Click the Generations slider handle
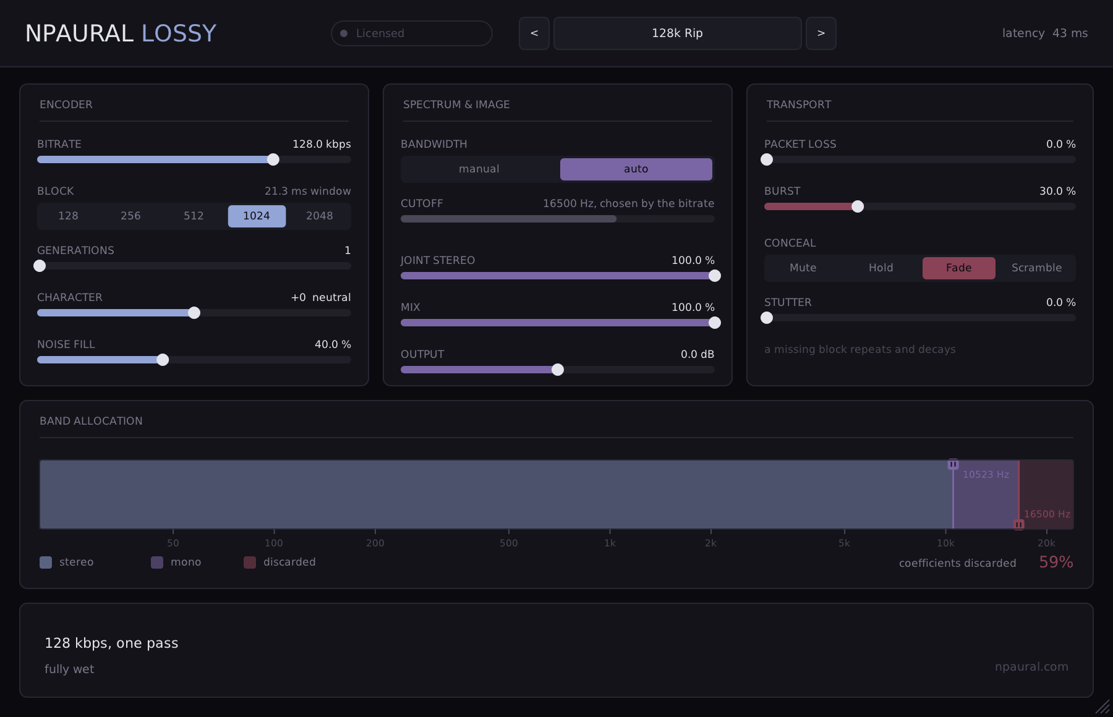The width and height of the screenshot is (1113, 717). 40,266
